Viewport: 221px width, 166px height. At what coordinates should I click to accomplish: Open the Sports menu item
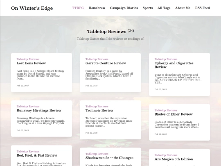coord(148,8)
